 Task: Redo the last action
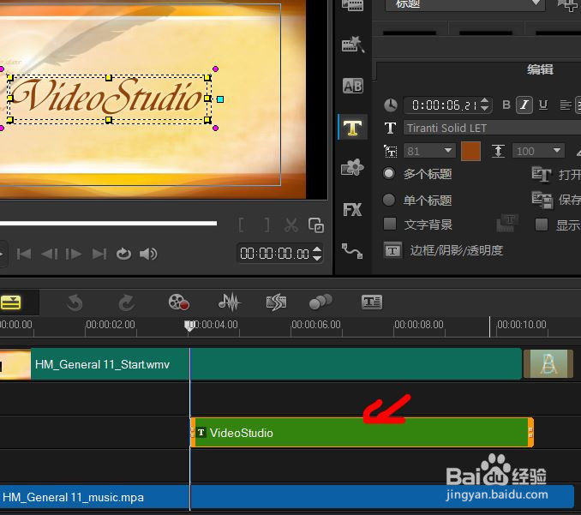(126, 302)
